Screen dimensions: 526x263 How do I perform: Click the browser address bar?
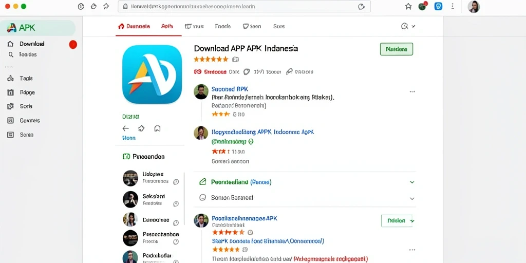point(244,6)
